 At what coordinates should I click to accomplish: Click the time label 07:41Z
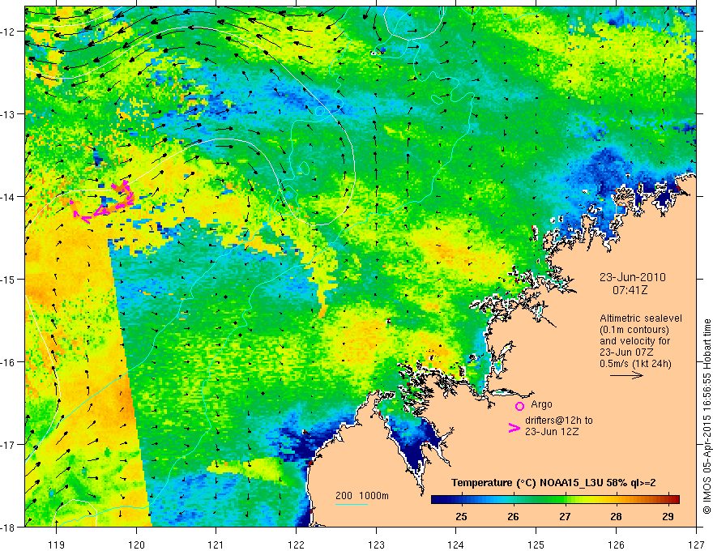pyautogui.click(x=630, y=289)
